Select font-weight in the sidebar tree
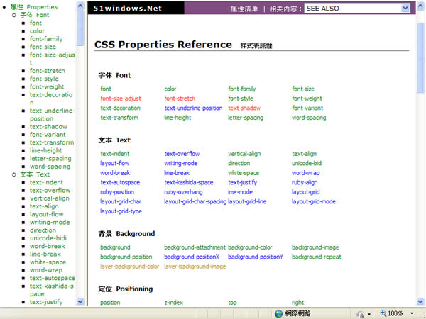Screen dimensions: 426x319 [47, 86]
